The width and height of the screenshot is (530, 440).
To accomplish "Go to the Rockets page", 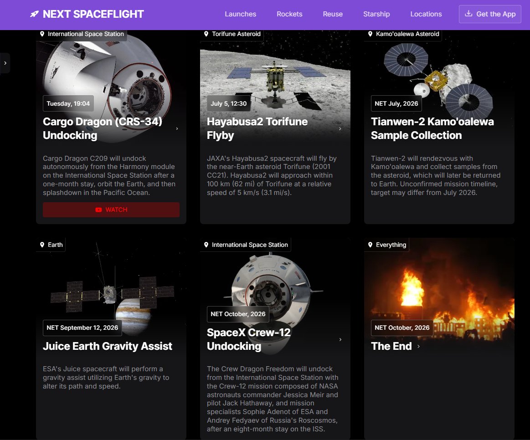I will click(289, 14).
